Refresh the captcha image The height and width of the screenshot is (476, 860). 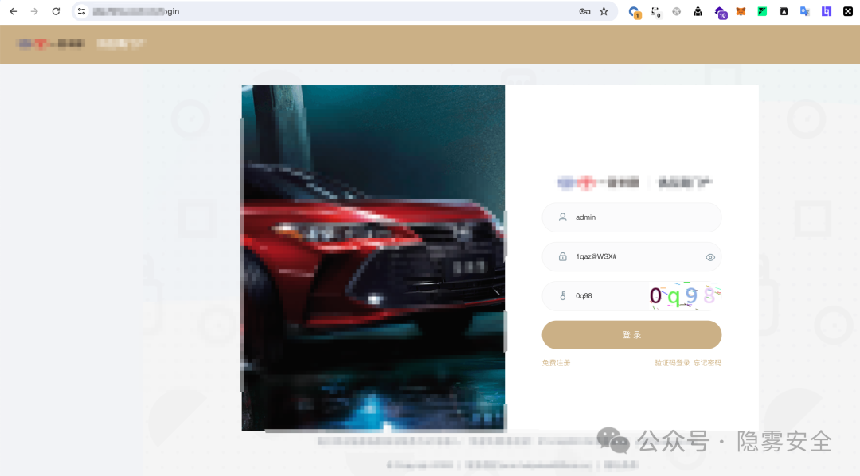click(685, 296)
